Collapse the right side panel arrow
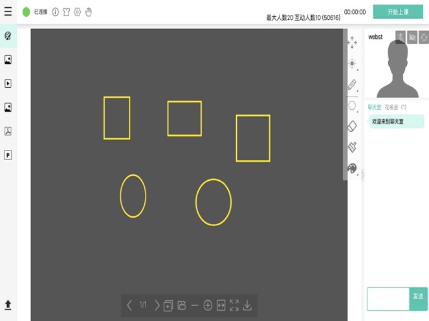 [362, 175]
